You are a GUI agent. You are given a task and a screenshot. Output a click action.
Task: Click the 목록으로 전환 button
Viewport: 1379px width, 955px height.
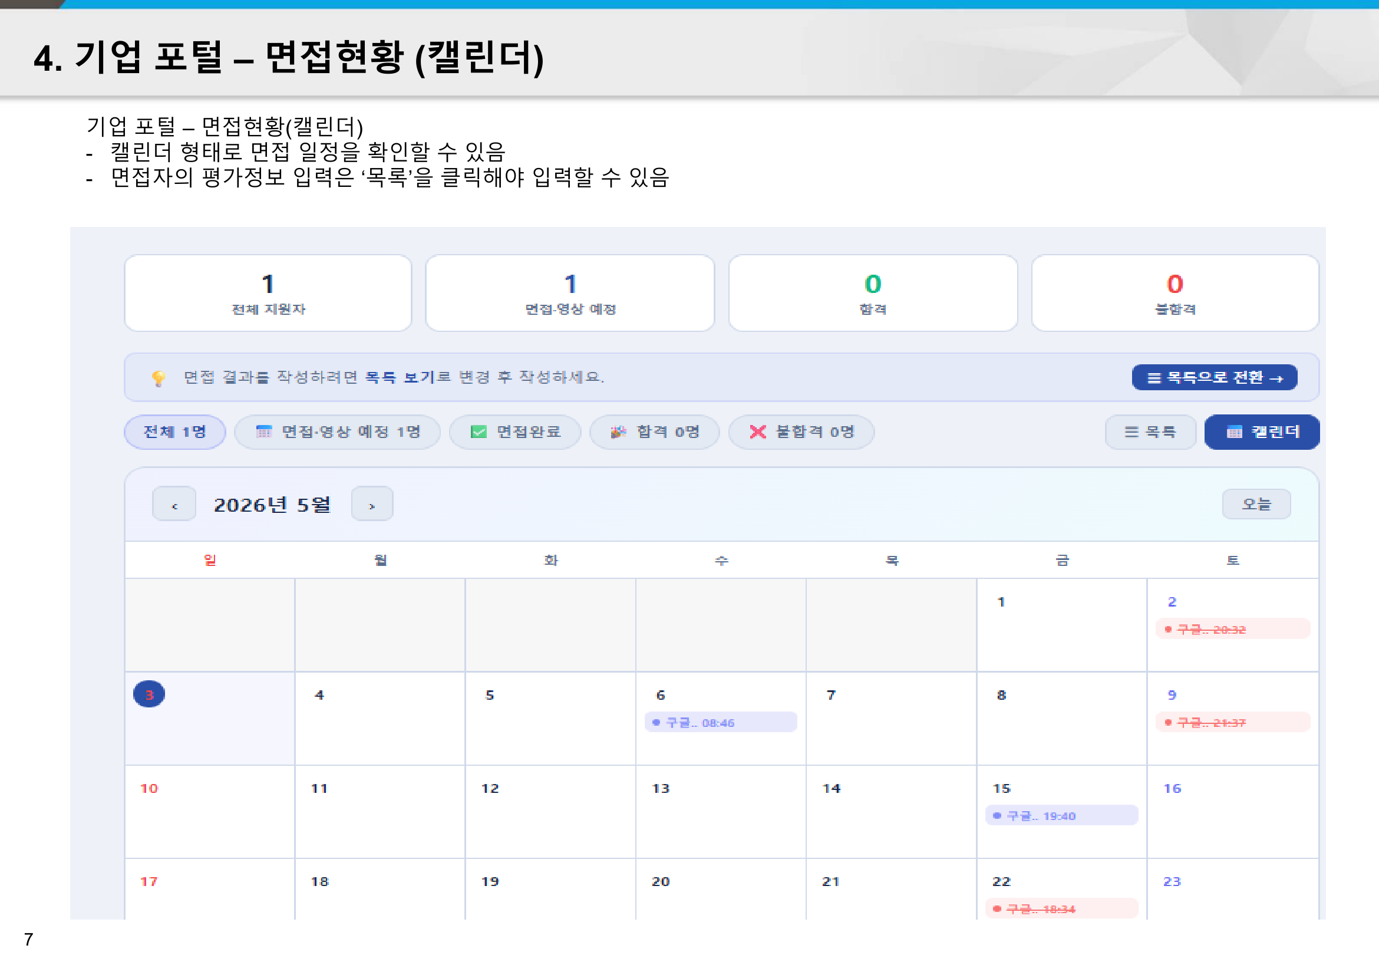1215,377
